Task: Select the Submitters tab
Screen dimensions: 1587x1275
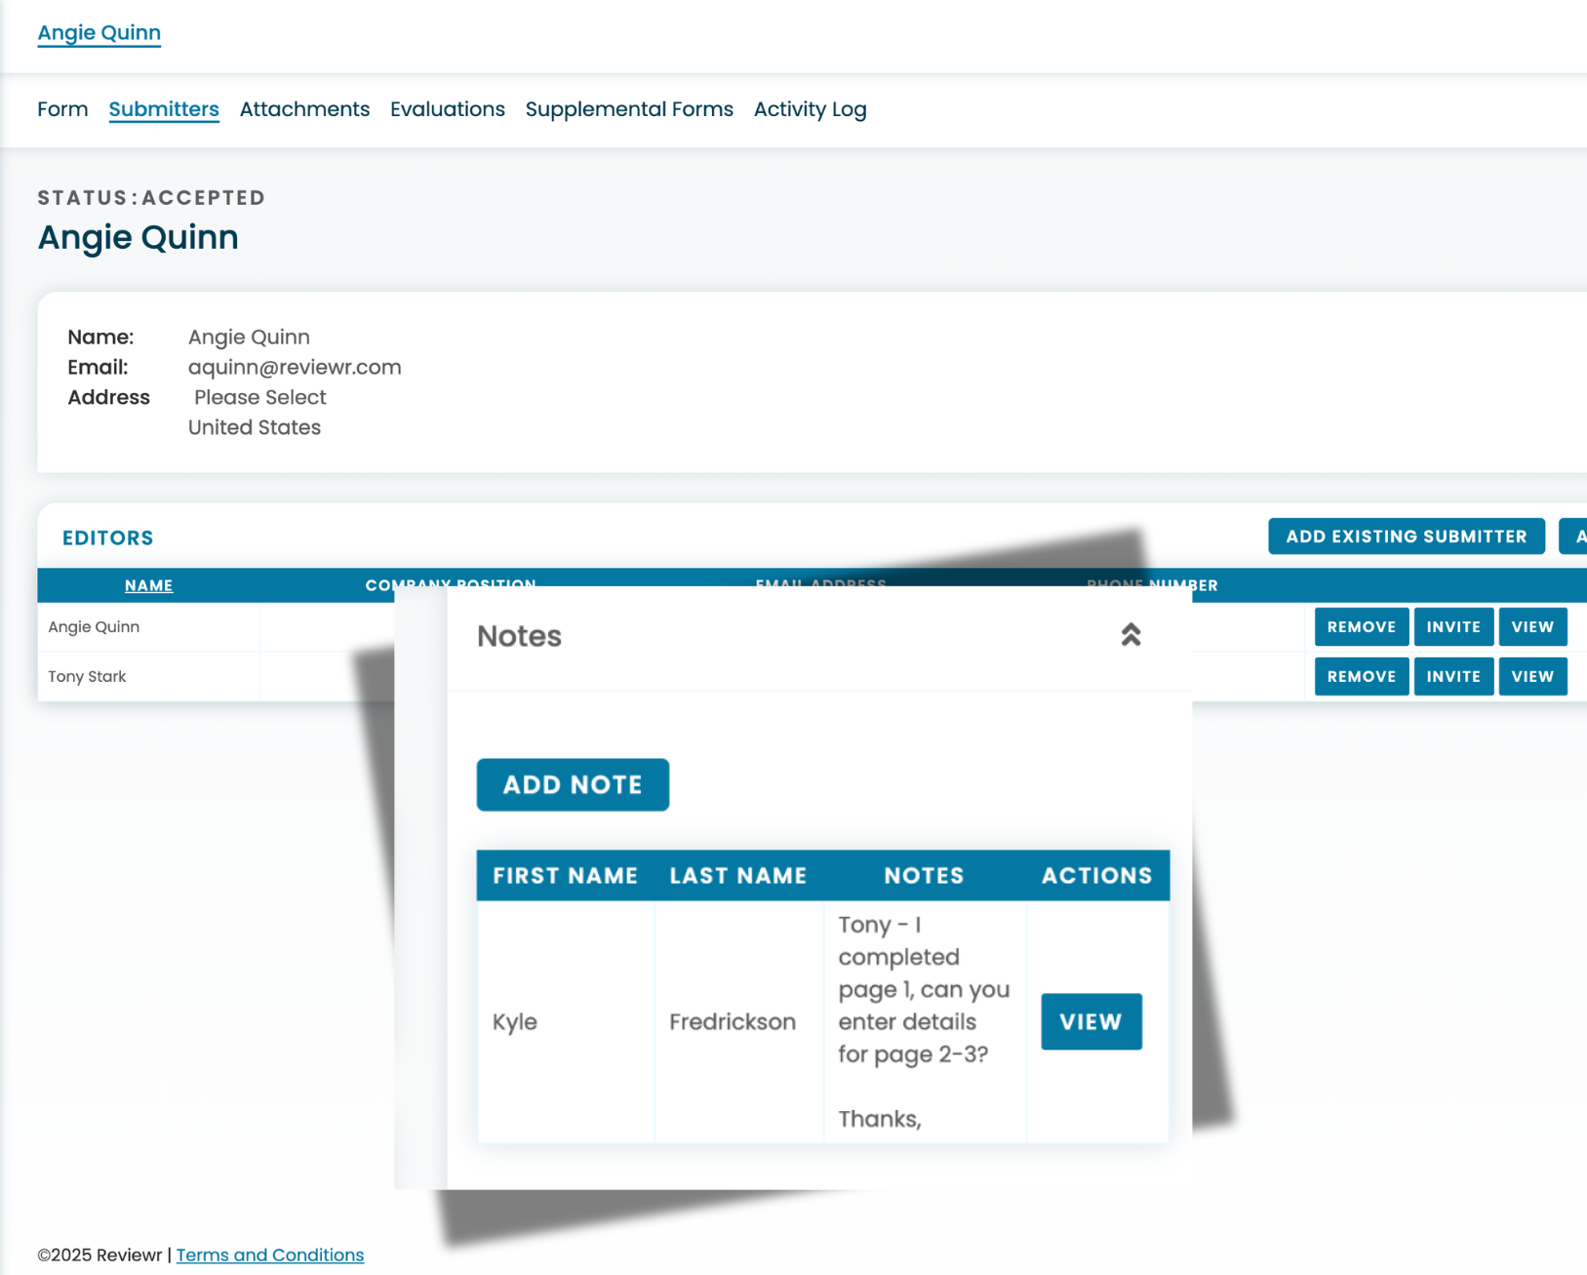Action: [163, 109]
